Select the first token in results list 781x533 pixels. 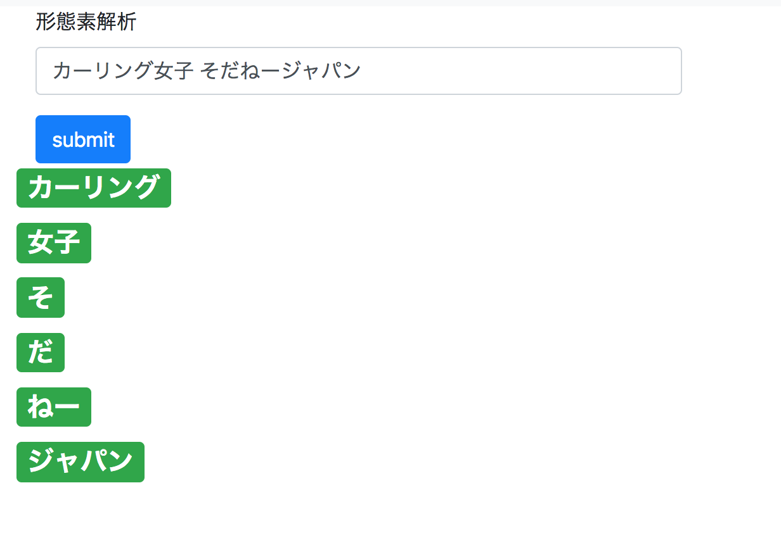pos(94,188)
